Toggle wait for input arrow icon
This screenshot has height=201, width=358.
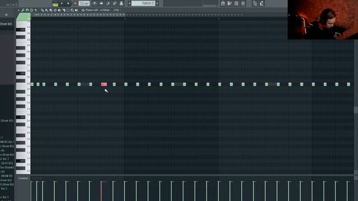(x=101, y=3)
